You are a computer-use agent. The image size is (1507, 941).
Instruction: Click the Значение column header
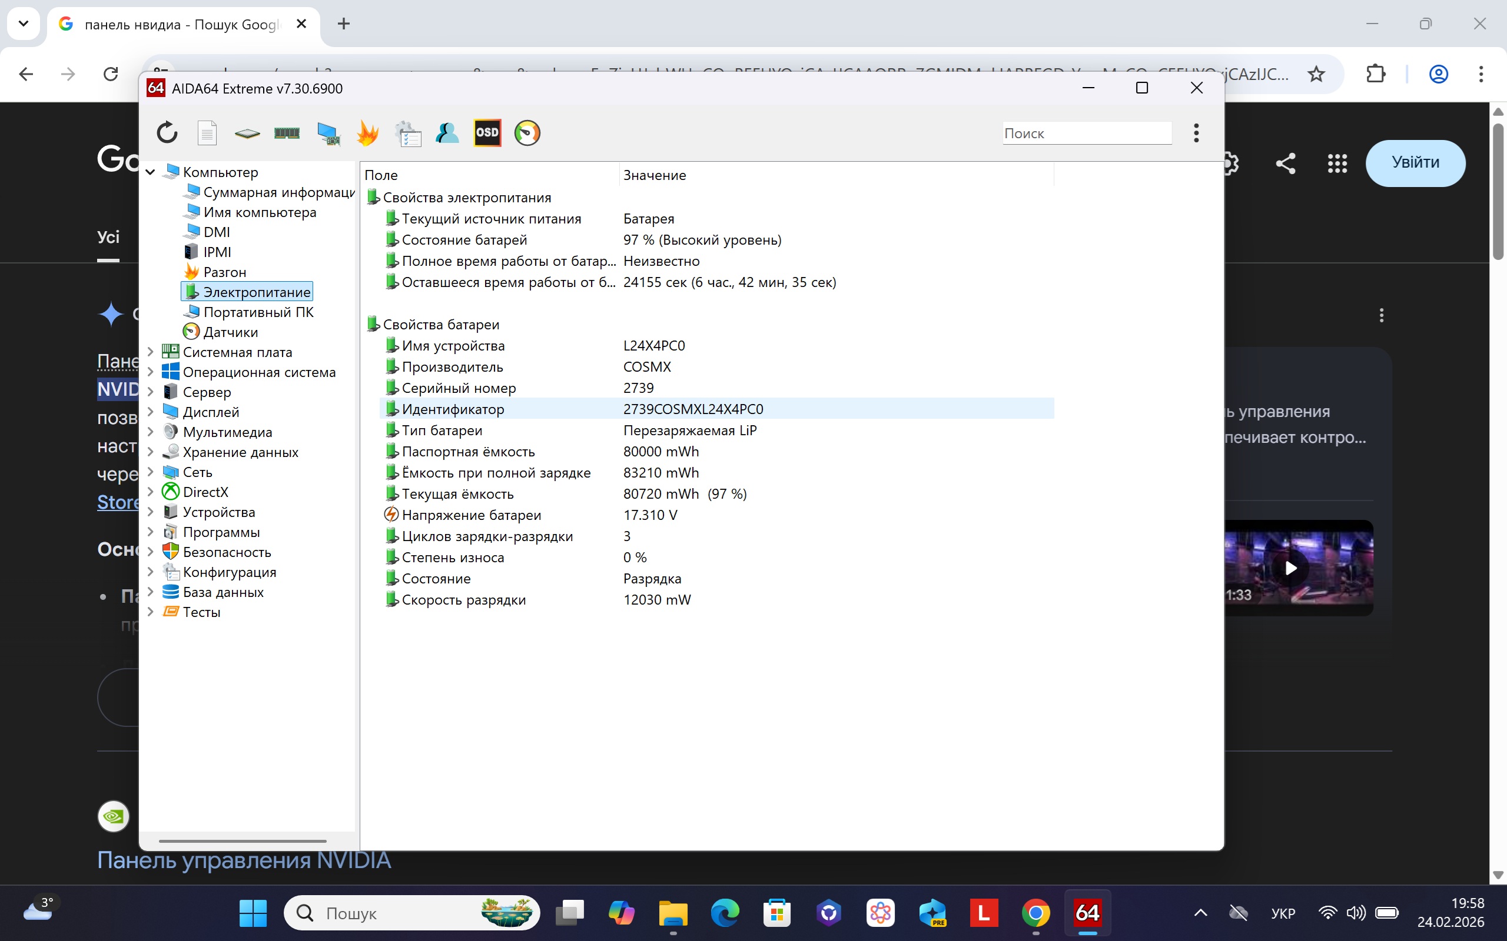(x=655, y=175)
